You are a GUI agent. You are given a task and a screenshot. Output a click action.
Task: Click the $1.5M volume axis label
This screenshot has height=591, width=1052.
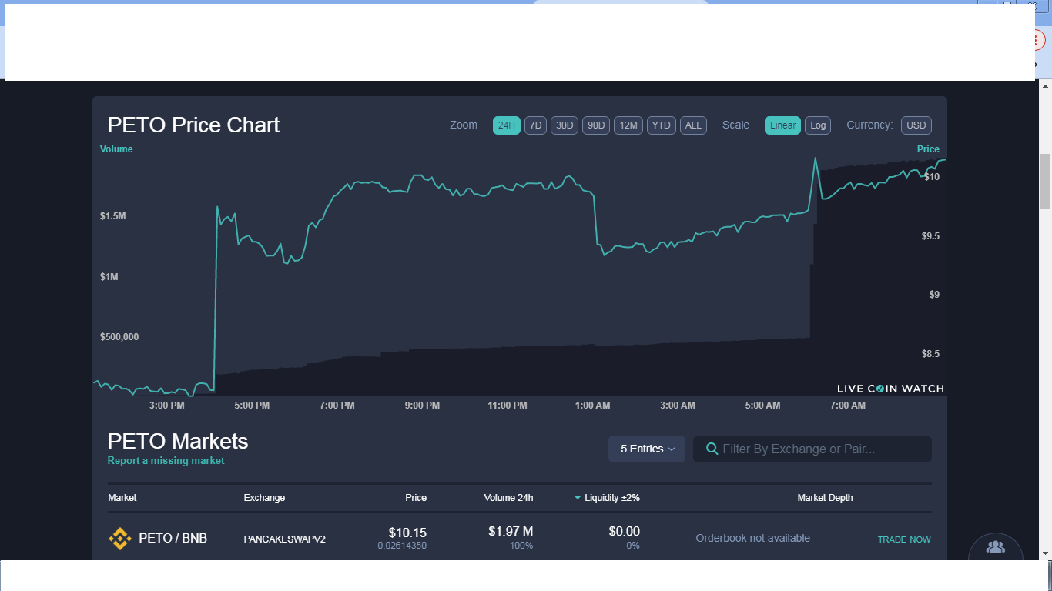(112, 216)
